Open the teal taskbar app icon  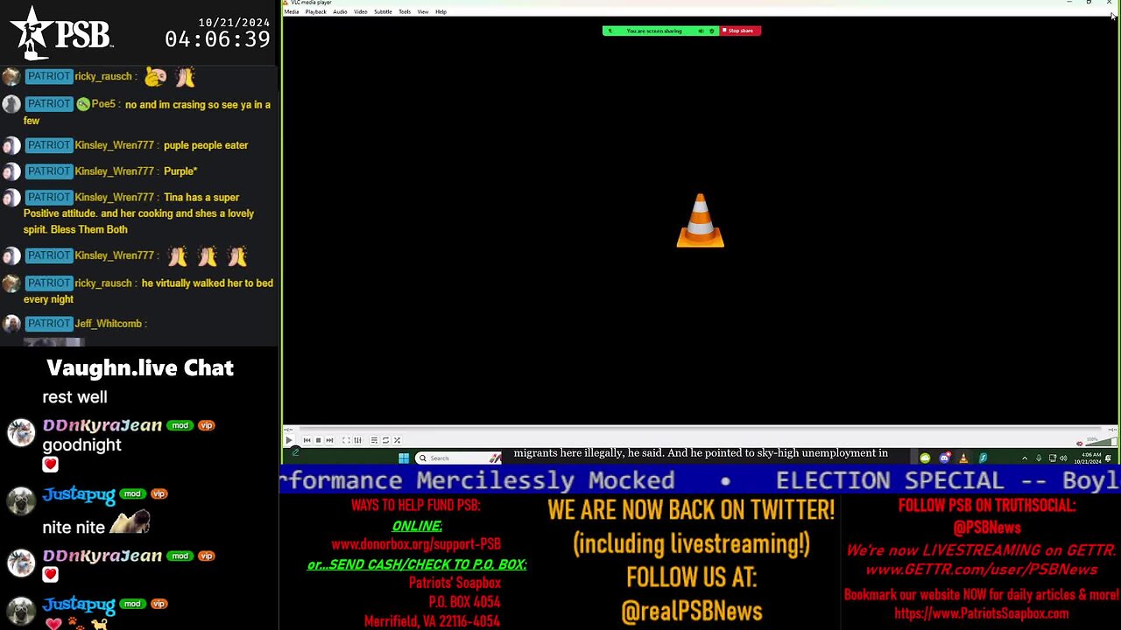pyautogui.click(x=983, y=458)
